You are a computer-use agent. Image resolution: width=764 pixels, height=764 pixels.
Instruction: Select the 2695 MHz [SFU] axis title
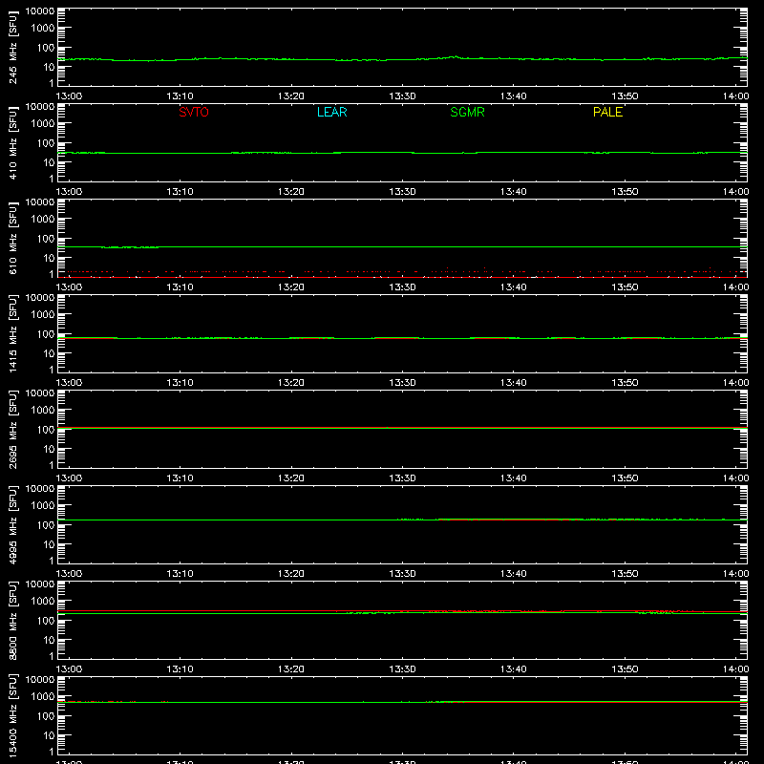(13, 429)
